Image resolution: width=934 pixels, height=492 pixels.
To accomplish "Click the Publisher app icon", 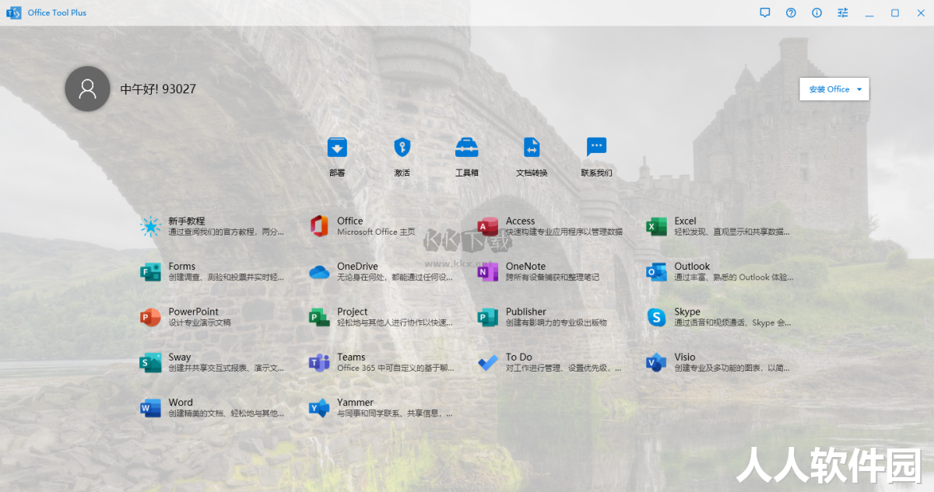I will (488, 317).
